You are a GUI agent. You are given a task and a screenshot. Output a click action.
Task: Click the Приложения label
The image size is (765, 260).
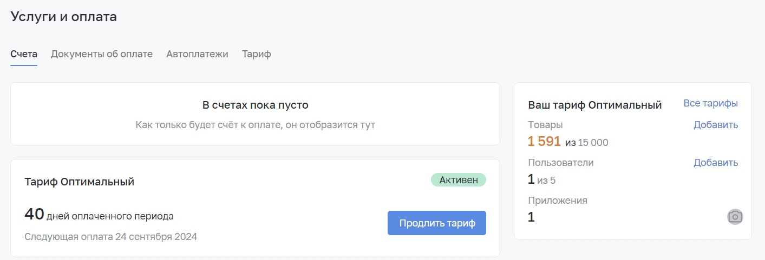click(558, 201)
